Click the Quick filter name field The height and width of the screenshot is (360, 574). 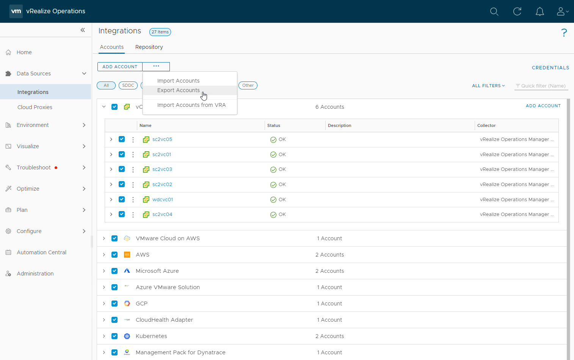click(x=543, y=86)
